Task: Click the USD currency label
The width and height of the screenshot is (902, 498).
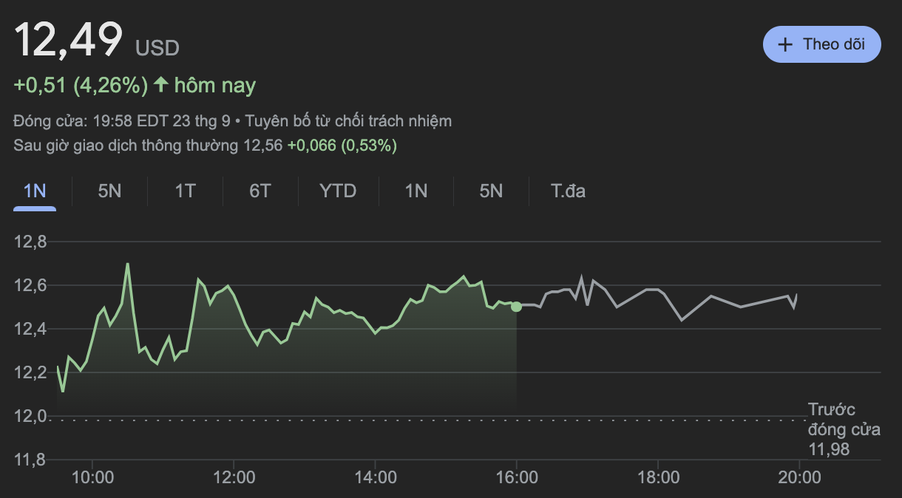Action: (x=157, y=49)
